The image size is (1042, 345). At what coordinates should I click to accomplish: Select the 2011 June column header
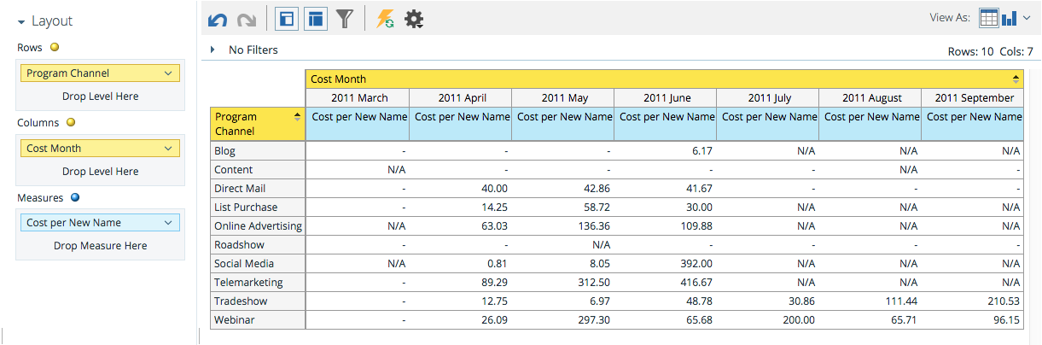pyautogui.click(x=667, y=98)
